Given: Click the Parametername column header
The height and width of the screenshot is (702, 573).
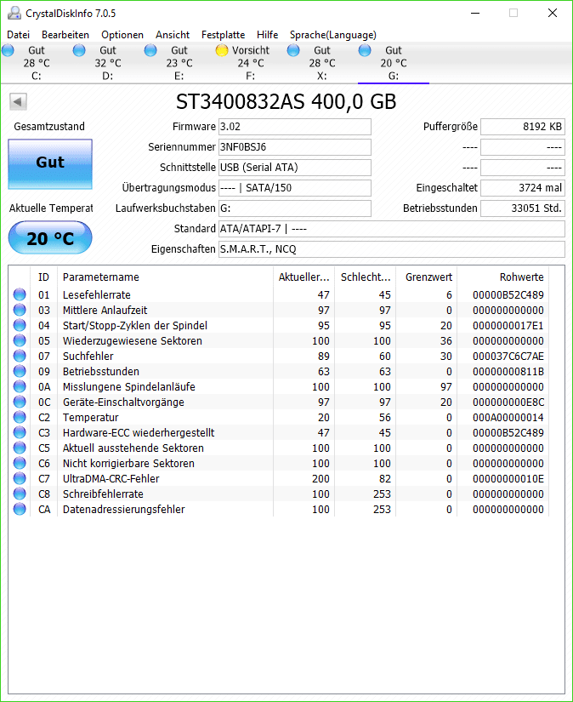Looking at the screenshot, I should (165, 277).
